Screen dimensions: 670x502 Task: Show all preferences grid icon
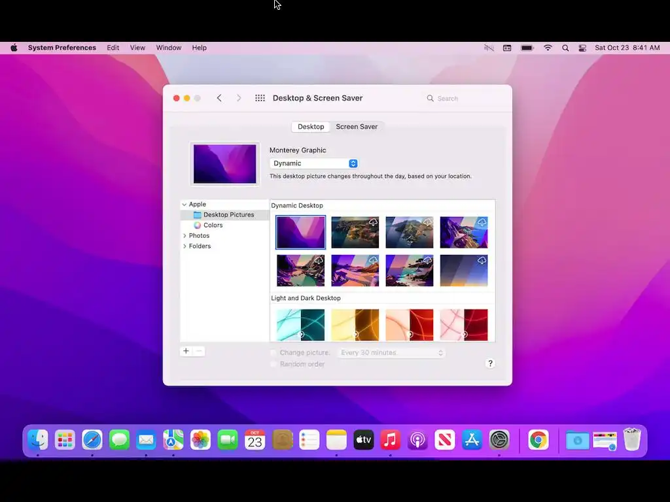click(x=260, y=98)
